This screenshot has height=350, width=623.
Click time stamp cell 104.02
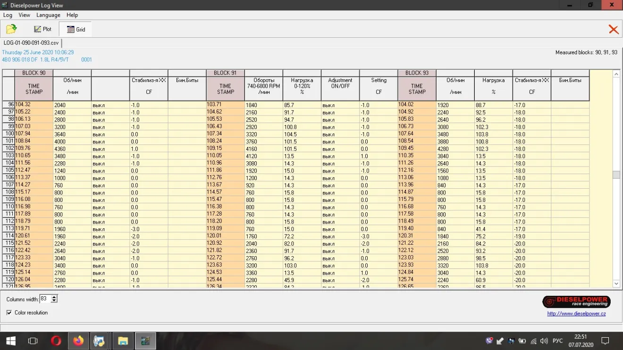click(x=417, y=105)
